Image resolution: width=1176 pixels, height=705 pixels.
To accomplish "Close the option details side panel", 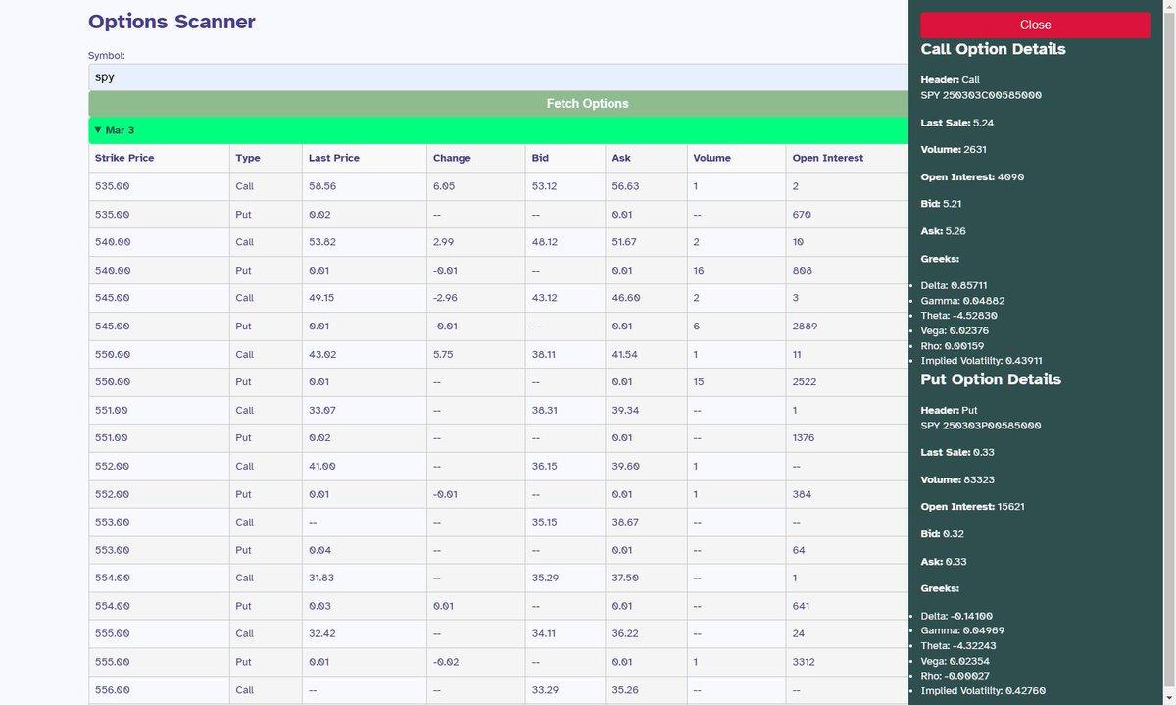I will click(1035, 25).
